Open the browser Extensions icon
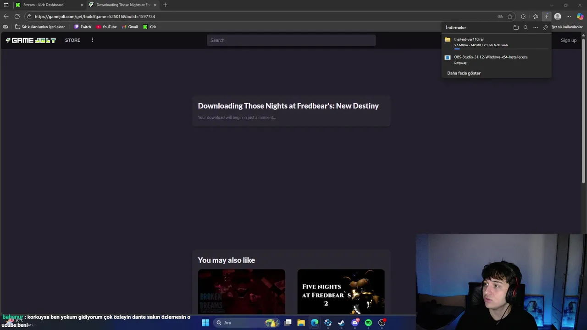587x330 pixels. [x=523, y=16]
